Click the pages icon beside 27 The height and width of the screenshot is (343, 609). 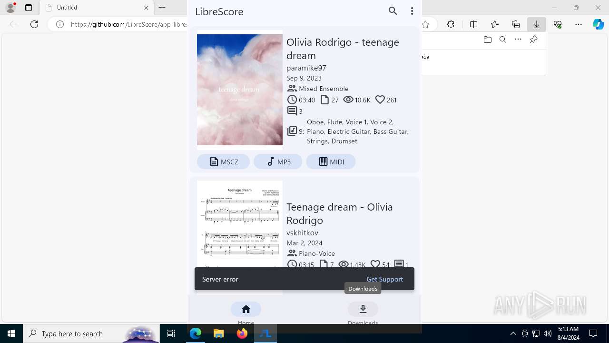[325, 100]
